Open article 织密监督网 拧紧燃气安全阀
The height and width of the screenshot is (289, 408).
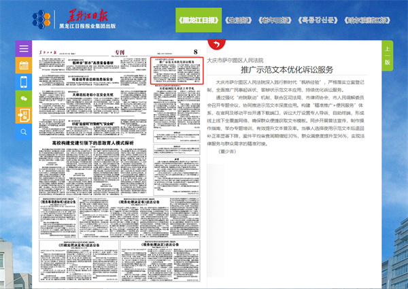[x=93, y=124]
